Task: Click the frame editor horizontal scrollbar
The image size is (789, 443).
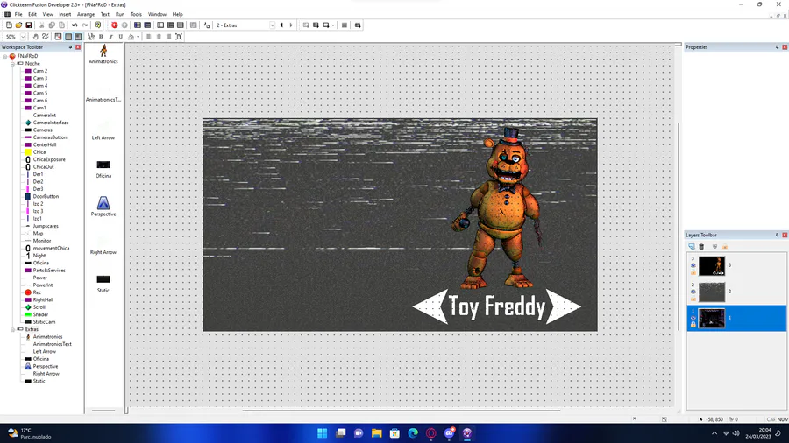Action: [401, 411]
